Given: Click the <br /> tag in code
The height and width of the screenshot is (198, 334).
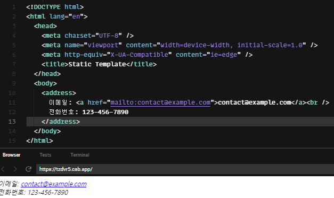Looking at the screenshot, I should [318, 102].
